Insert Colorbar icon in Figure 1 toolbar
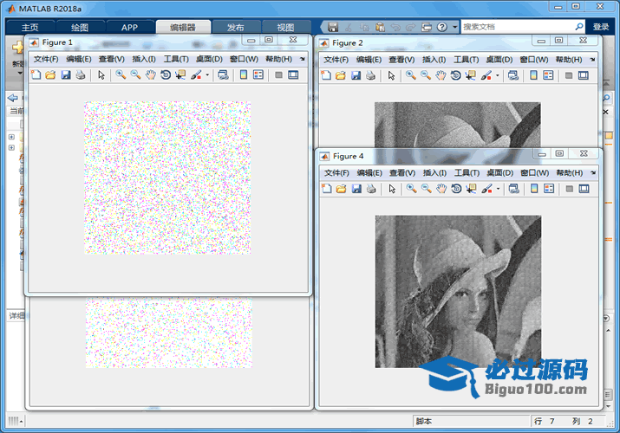 coord(244,75)
